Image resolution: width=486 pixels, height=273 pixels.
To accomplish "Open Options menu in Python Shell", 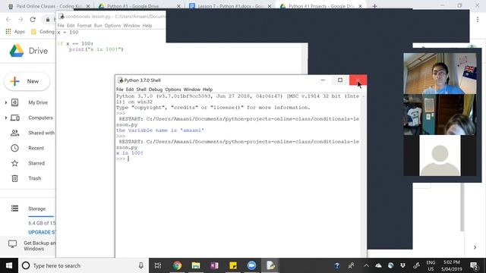I will click(173, 89).
